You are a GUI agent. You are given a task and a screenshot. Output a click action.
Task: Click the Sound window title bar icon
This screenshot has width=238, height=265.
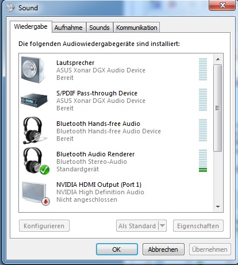(10, 7)
